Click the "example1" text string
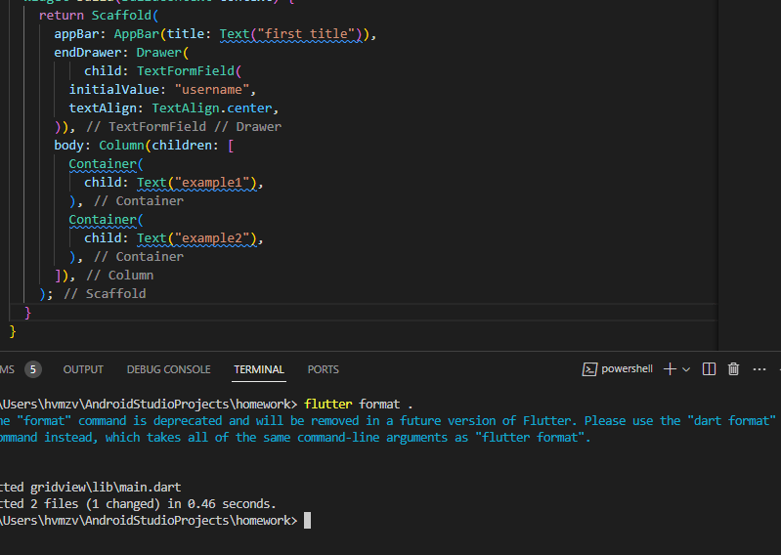781x555 pixels. click(x=212, y=182)
